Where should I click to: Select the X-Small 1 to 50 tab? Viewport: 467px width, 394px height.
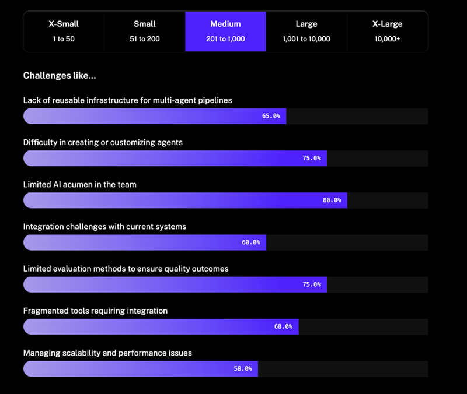[x=64, y=31]
